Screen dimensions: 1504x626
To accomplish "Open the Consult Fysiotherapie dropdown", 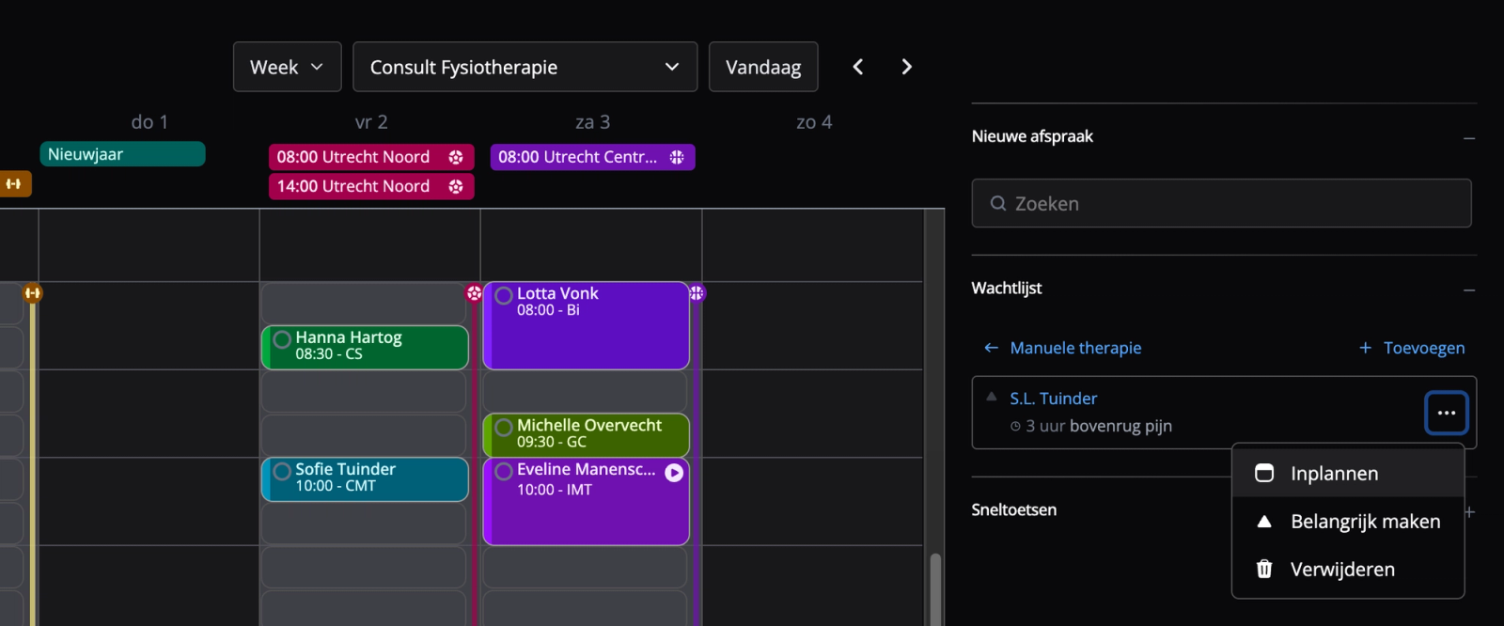I will click(x=525, y=67).
